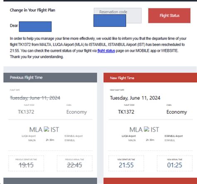The width and height of the screenshot is (197, 184).
Task: Click flight code TK1372 in Previous Flight card
Action: tap(26, 112)
